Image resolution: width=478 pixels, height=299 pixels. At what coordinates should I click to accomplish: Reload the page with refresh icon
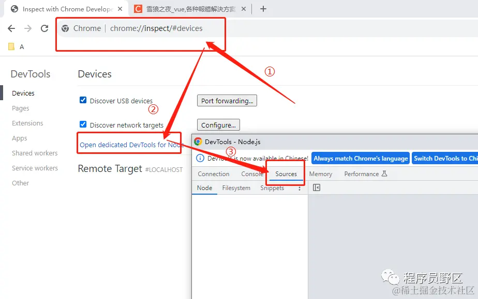coord(44,28)
